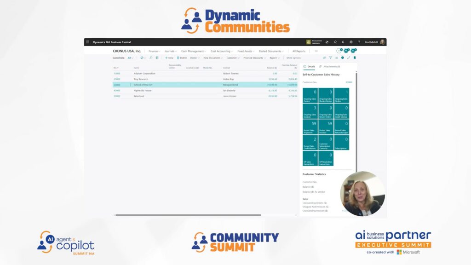Open All Reports
Screen dimensions: 471x265
coord(299,51)
